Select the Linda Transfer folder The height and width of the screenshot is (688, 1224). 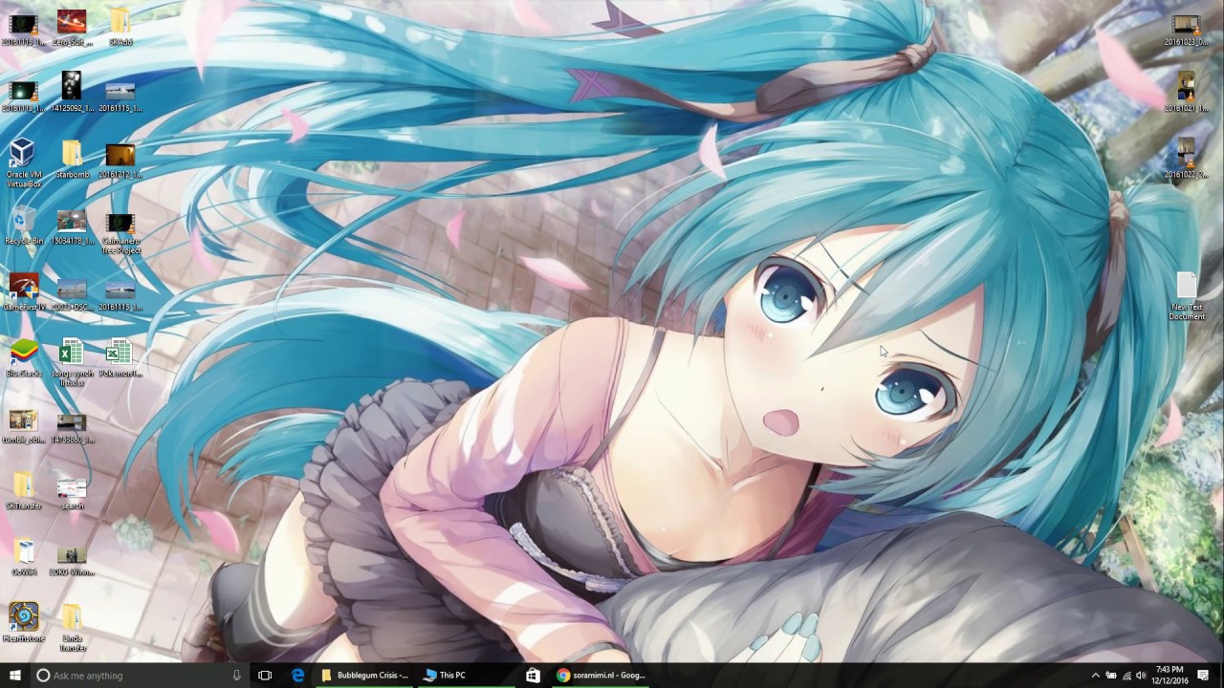coord(72,628)
